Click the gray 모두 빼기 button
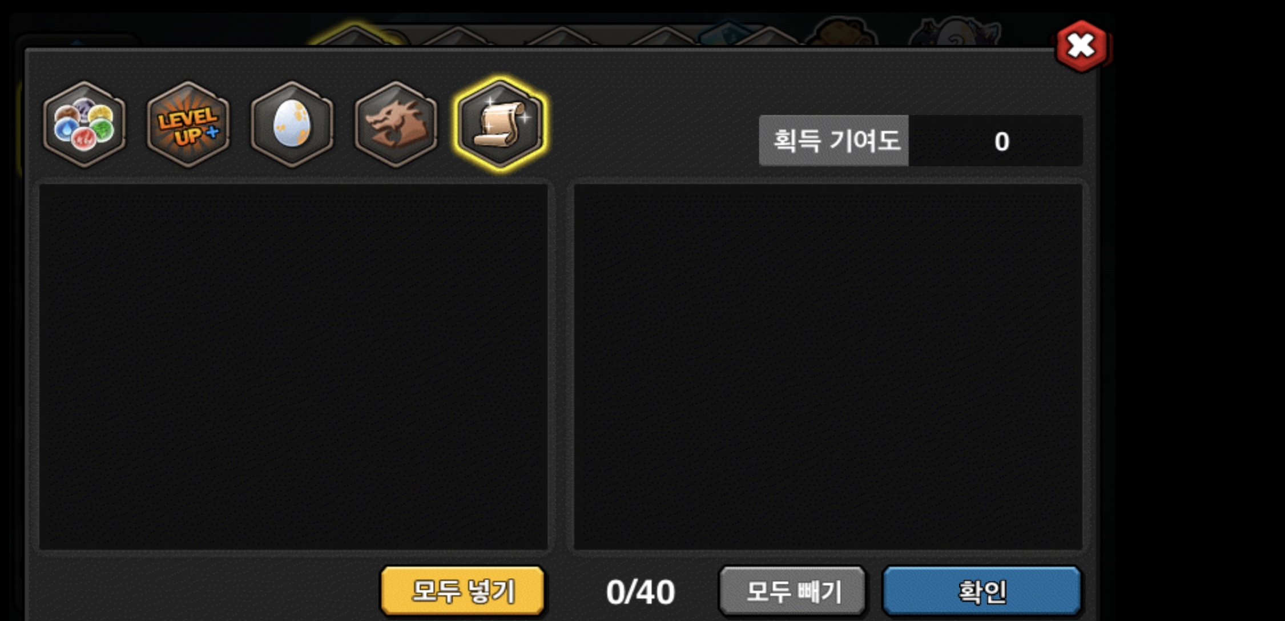Viewport: 1285px width, 621px height. coord(792,591)
